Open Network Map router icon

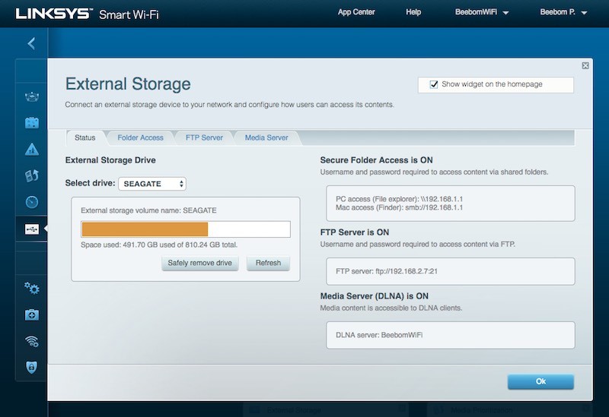(x=32, y=96)
